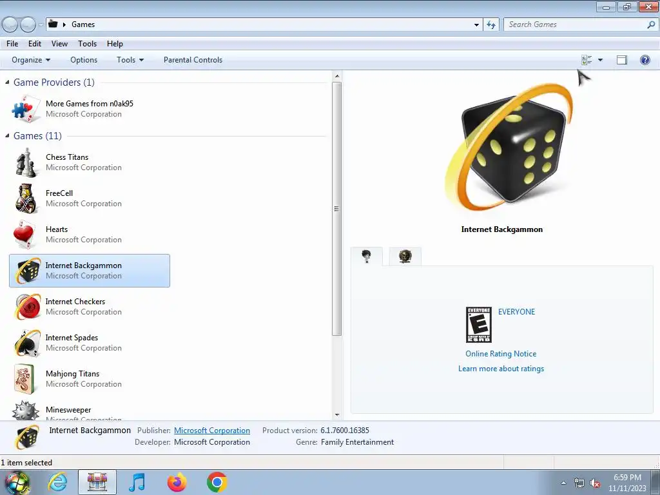
Task: Open the Tools toolbar dropdown
Action: [130, 60]
